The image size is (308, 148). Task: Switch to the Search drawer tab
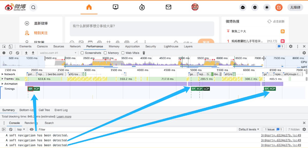coord(49,123)
